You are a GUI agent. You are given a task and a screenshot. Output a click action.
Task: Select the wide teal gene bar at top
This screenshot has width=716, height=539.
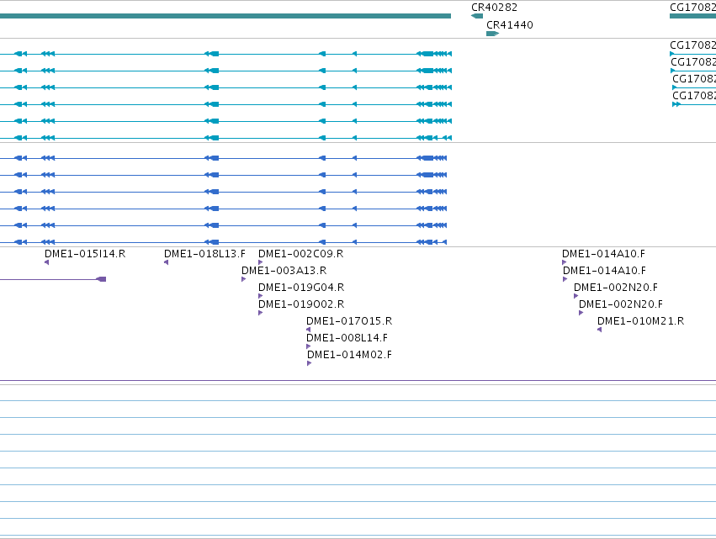[x=225, y=16]
